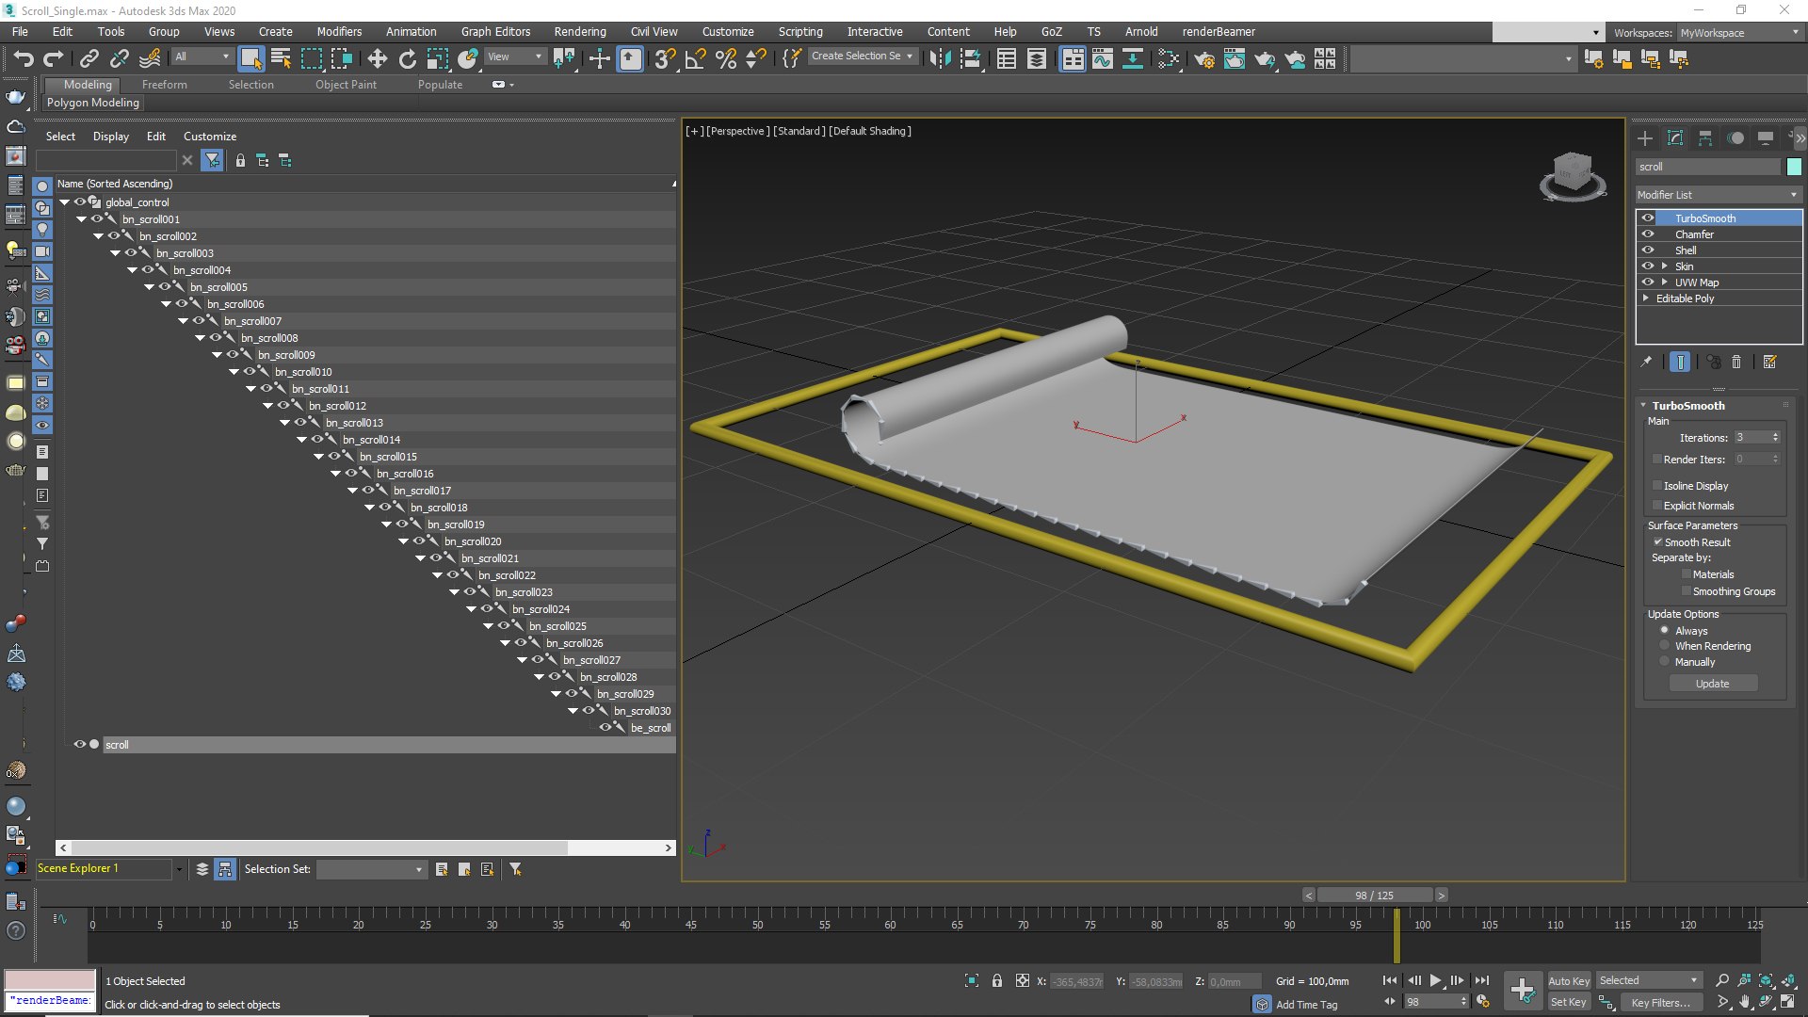This screenshot has height=1017, width=1808.
Task: Enable the Explicit Normals checkbox
Action: click(x=1657, y=505)
